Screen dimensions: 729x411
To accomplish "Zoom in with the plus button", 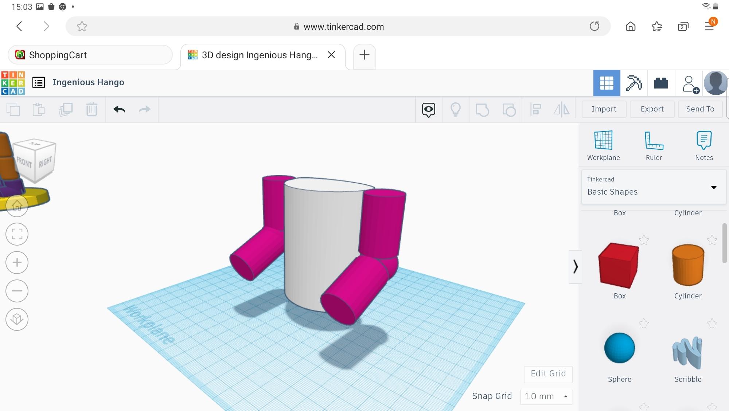I will point(17,262).
